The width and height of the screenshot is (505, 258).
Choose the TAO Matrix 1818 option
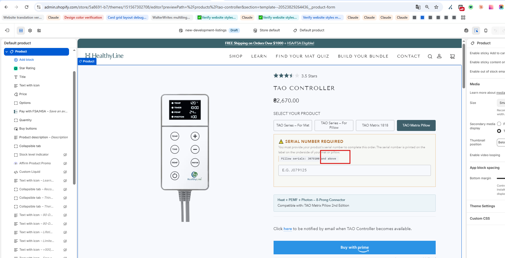pyautogui.click(x=375, y=125)
